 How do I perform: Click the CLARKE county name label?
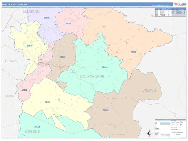coord(12,61)
